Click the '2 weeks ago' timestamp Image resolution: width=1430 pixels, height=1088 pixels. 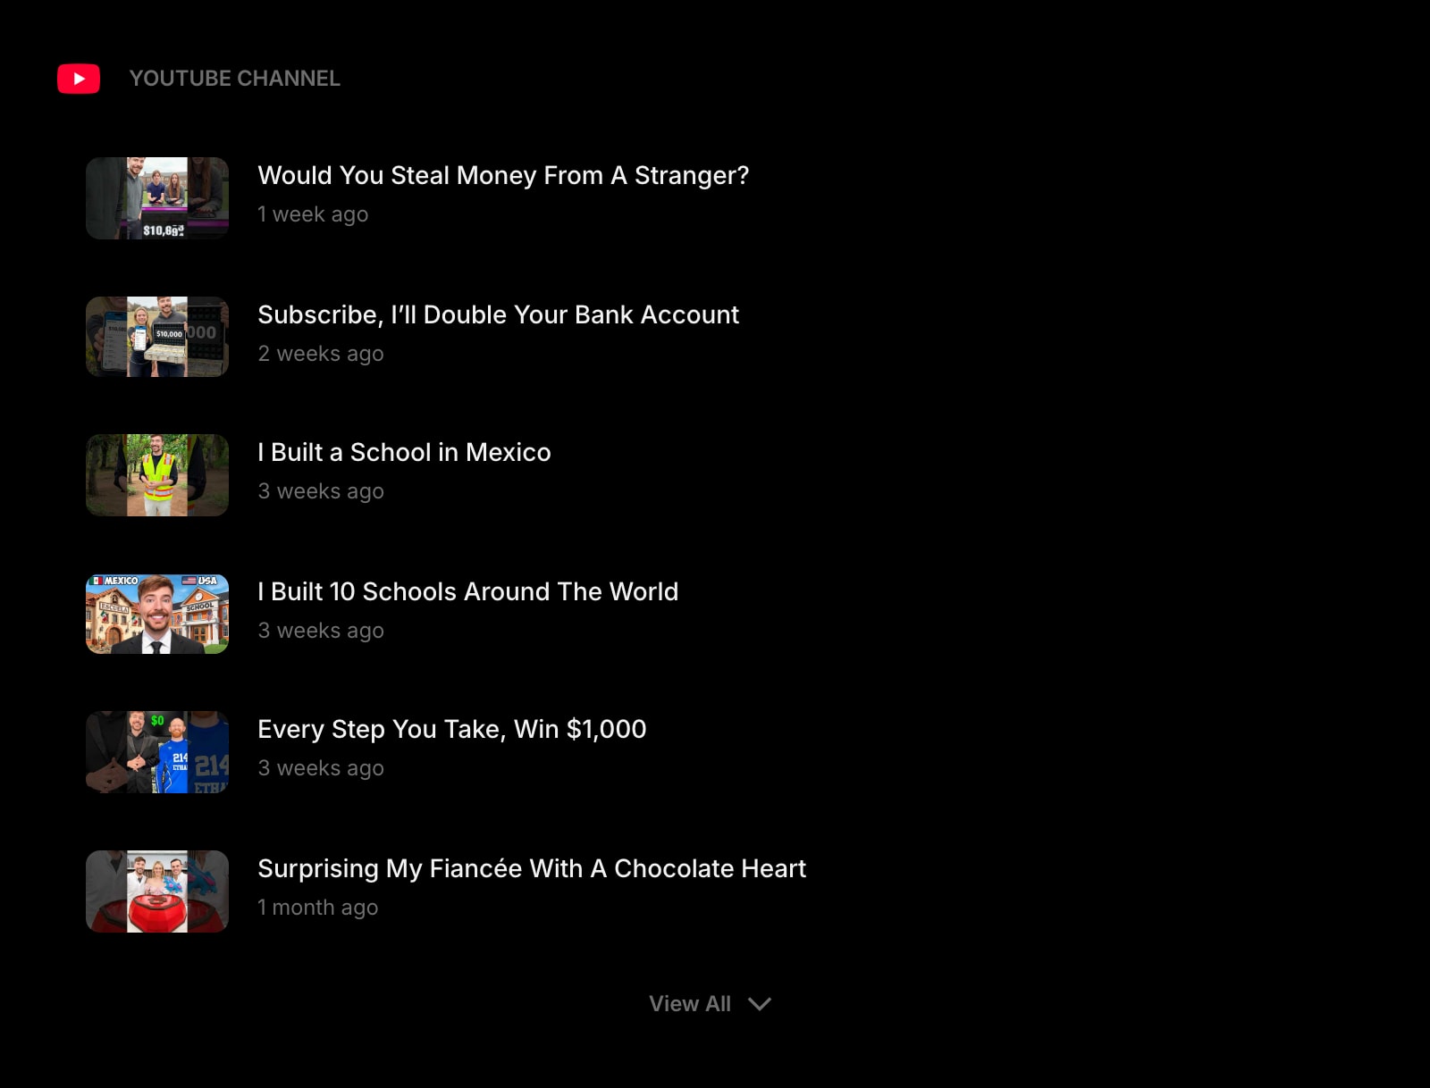321,354
